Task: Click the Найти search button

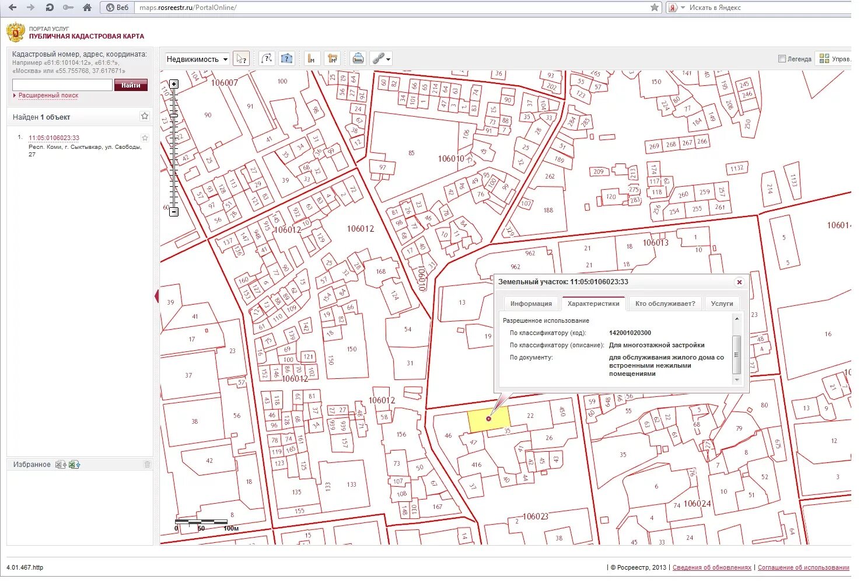Action: click(x=131, y=85)
